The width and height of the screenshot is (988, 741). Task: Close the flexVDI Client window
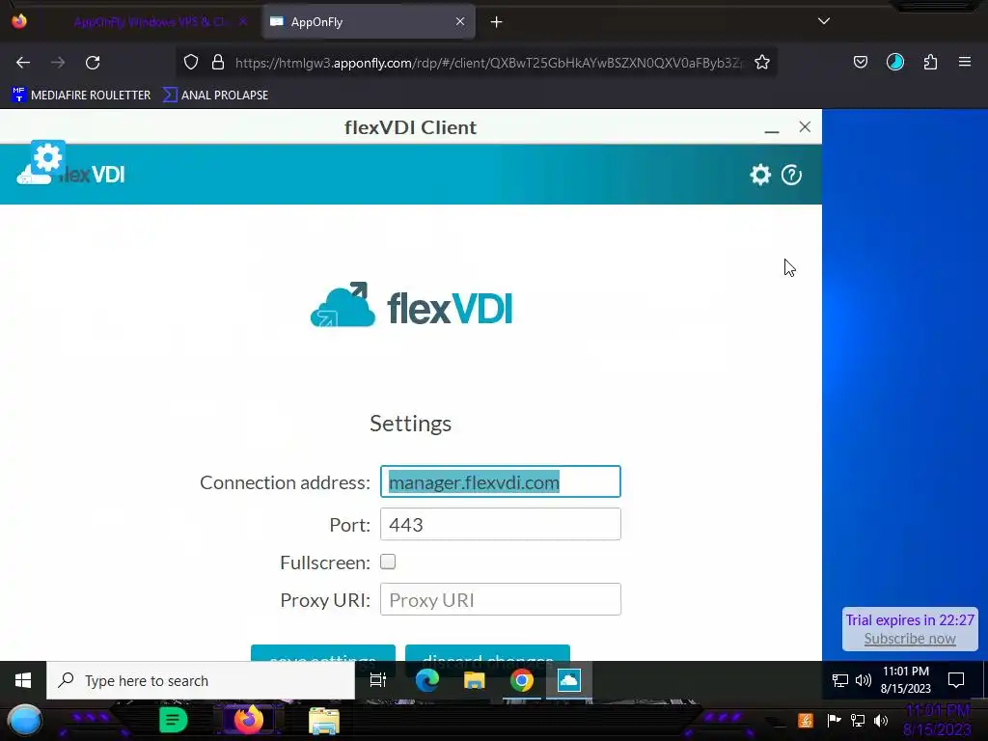tap(805, 126)
